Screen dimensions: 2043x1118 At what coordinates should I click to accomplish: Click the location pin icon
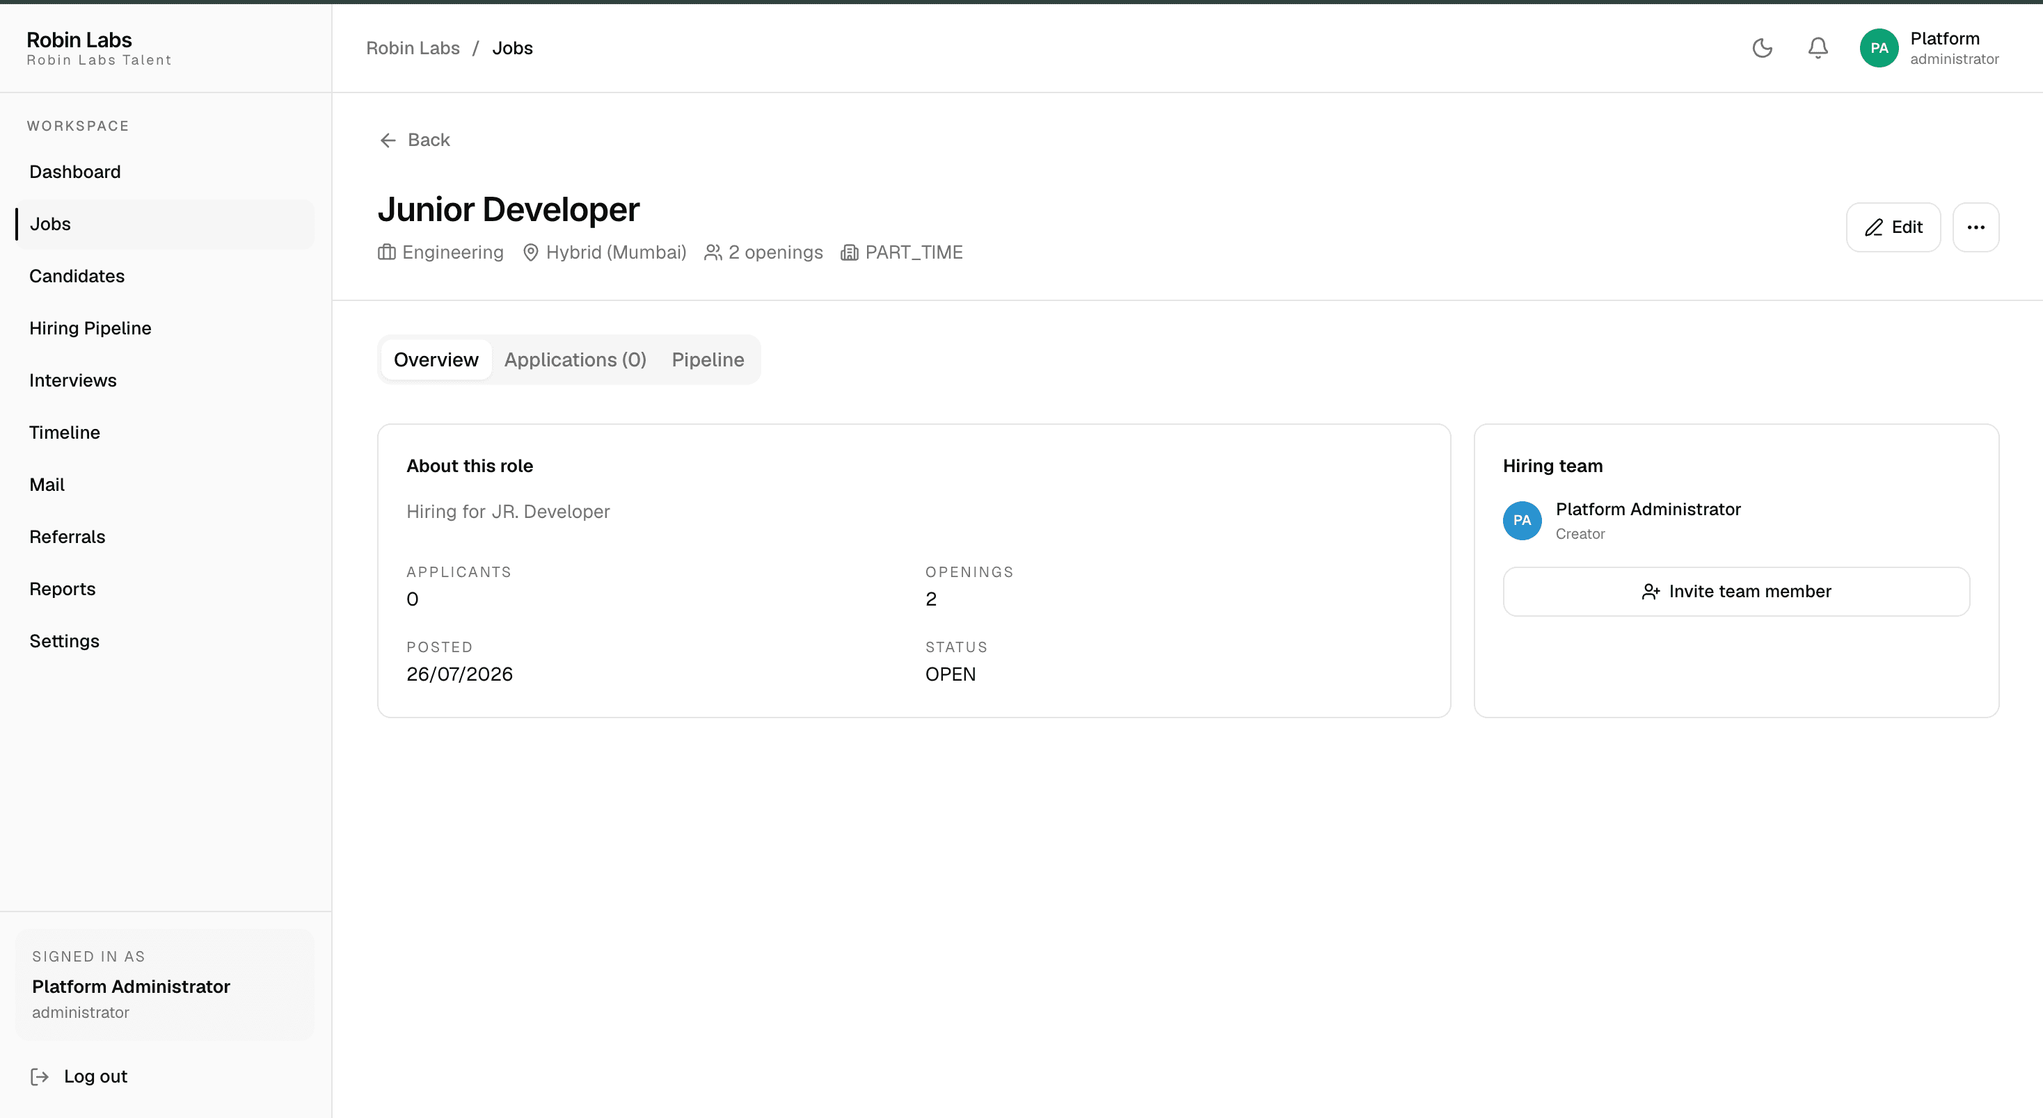530,252
